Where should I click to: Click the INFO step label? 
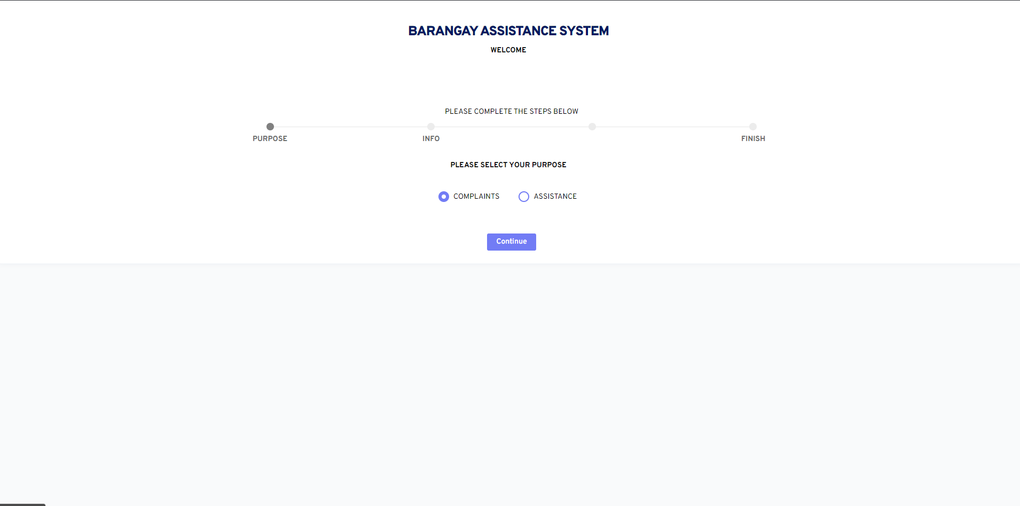[x=431, y=138]
